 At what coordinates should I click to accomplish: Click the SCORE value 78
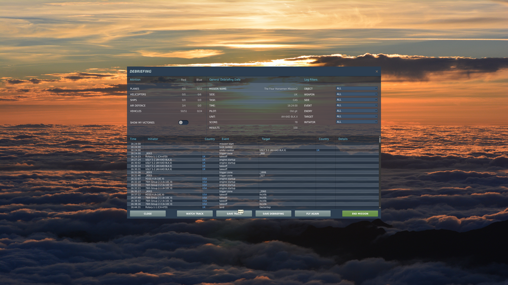tap(296, 122)
